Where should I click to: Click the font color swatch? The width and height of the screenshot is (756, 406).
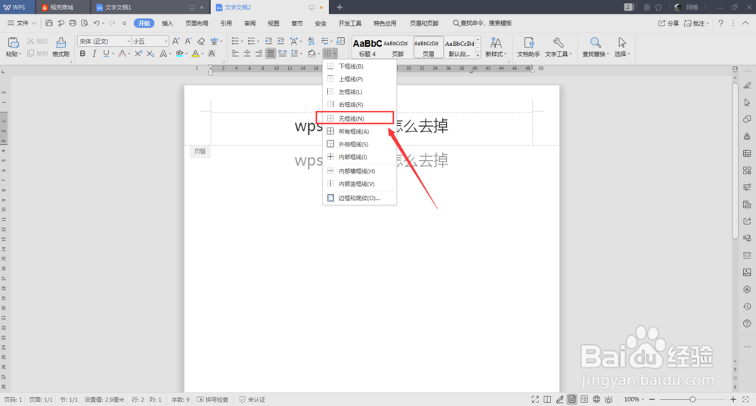[x=195, y=54]
